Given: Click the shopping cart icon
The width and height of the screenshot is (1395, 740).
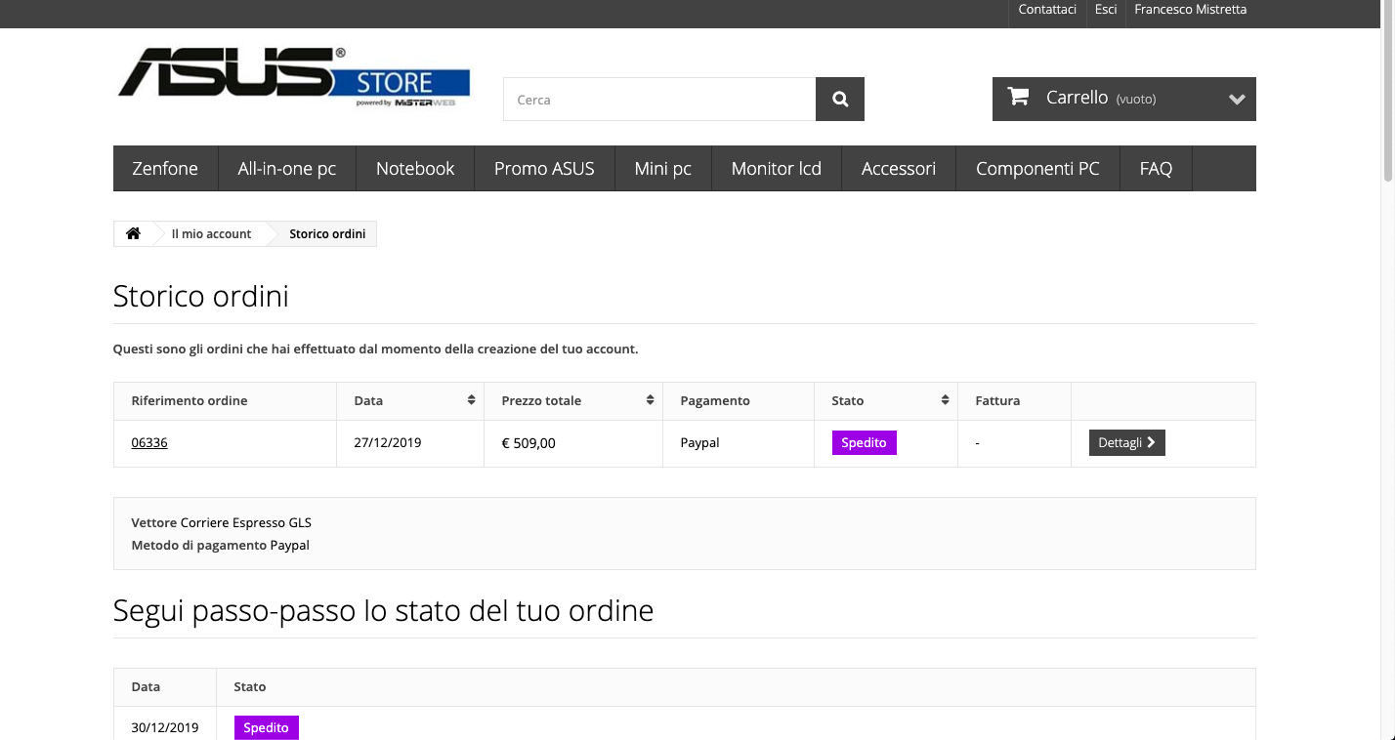Looking at the screenshot, I should coord(1018,97).
